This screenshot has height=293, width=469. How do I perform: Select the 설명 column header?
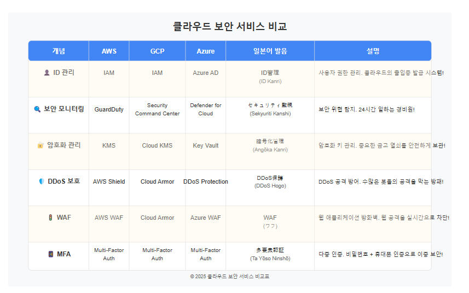click(373, 51)
